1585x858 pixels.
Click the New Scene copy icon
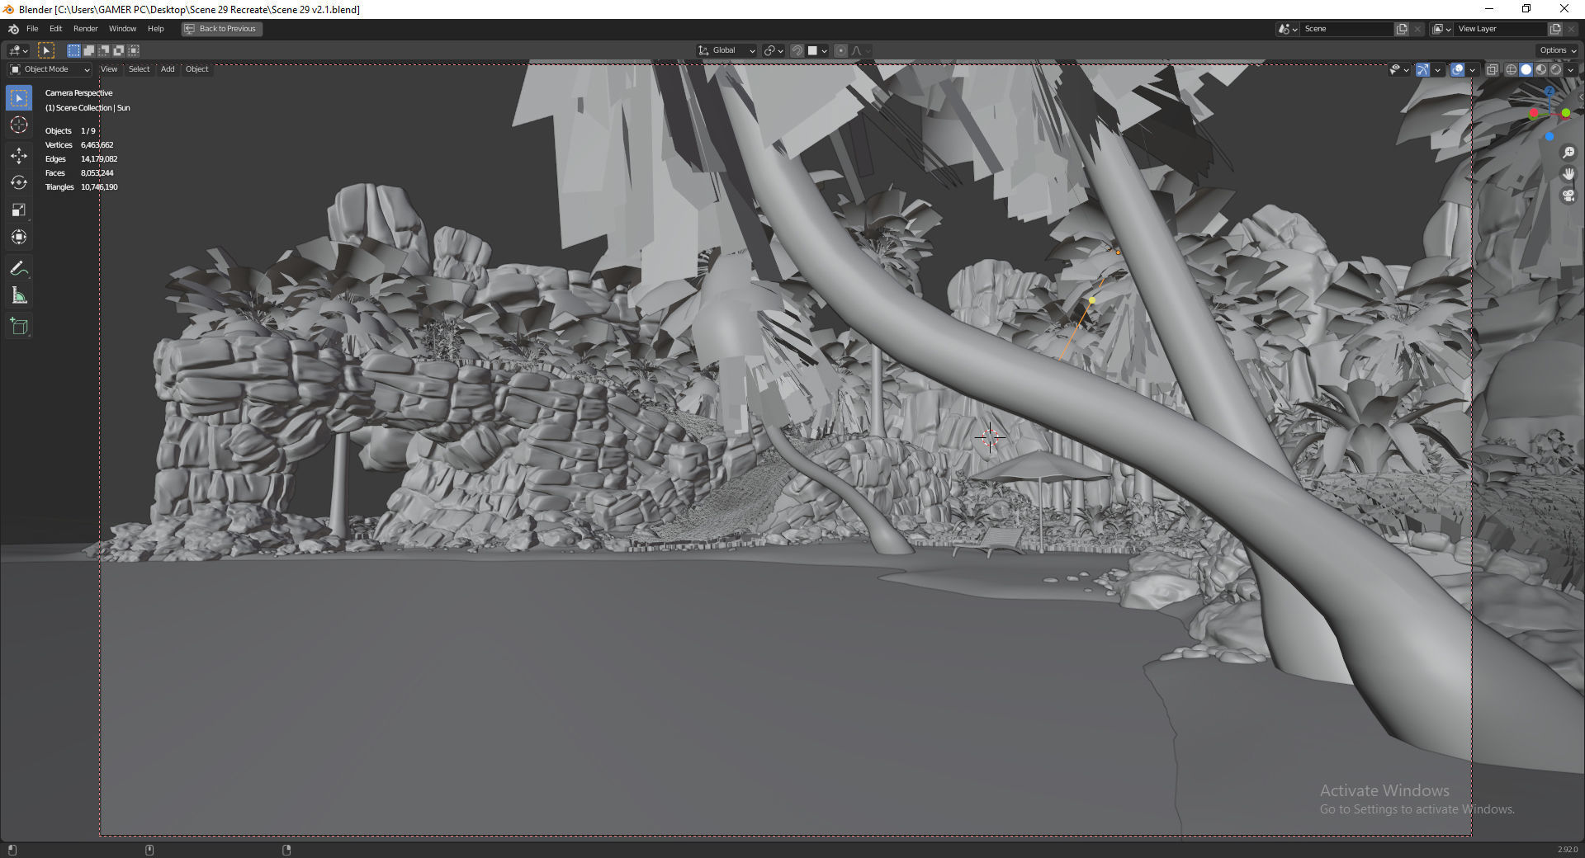point(1402,29)
